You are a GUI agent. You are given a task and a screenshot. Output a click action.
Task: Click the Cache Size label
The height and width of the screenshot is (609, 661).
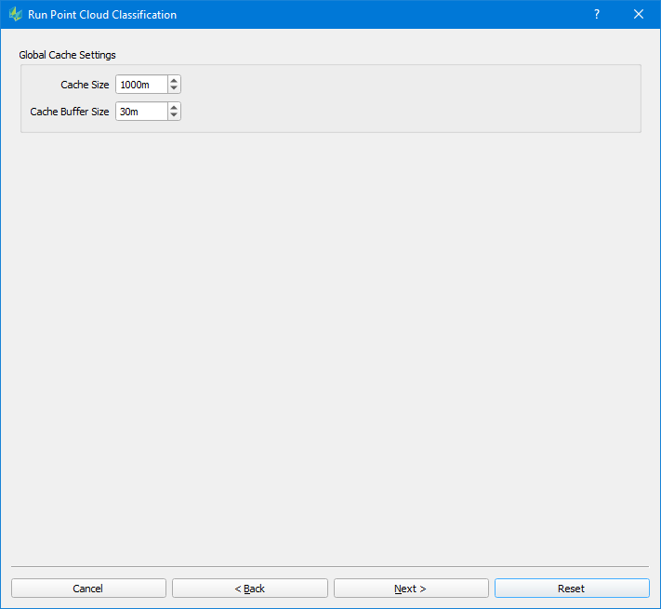(85, 85)
